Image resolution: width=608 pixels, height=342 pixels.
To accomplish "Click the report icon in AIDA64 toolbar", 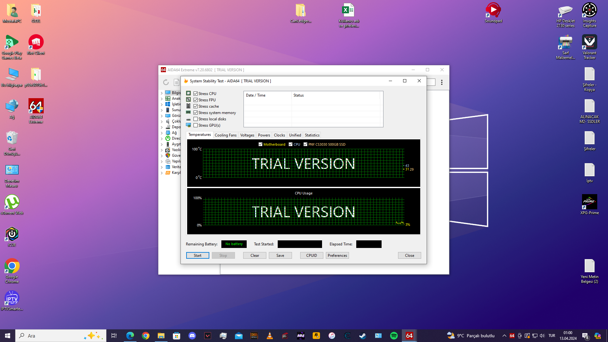I will click(176, 82).
